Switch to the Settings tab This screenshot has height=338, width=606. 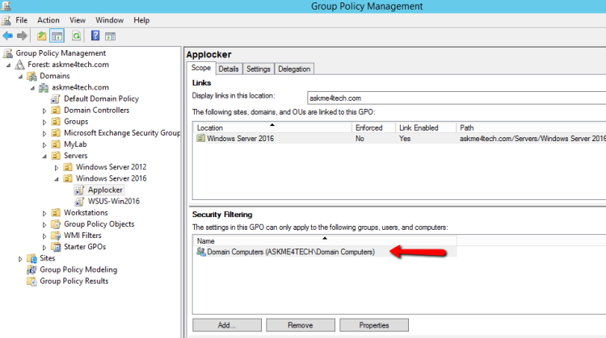coord(259,69)
